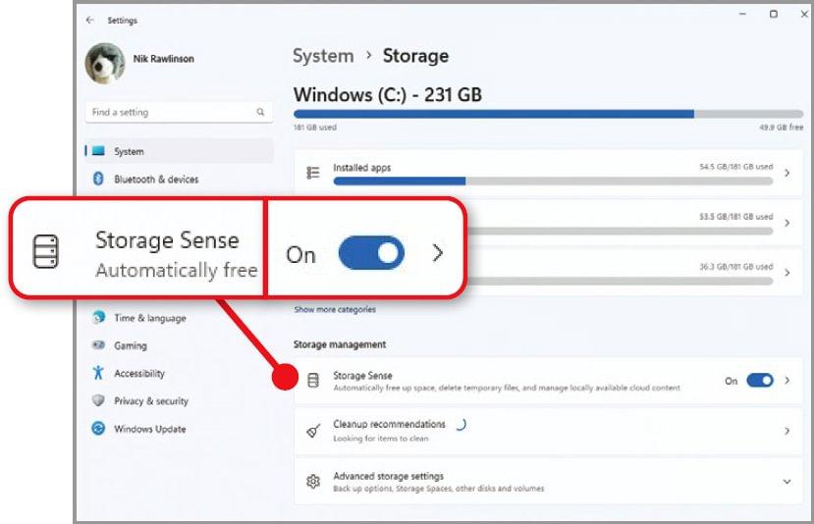Viewport: 814px width, 524px height.
Task: Click the Find a setting search box
Action: [179, 112]
